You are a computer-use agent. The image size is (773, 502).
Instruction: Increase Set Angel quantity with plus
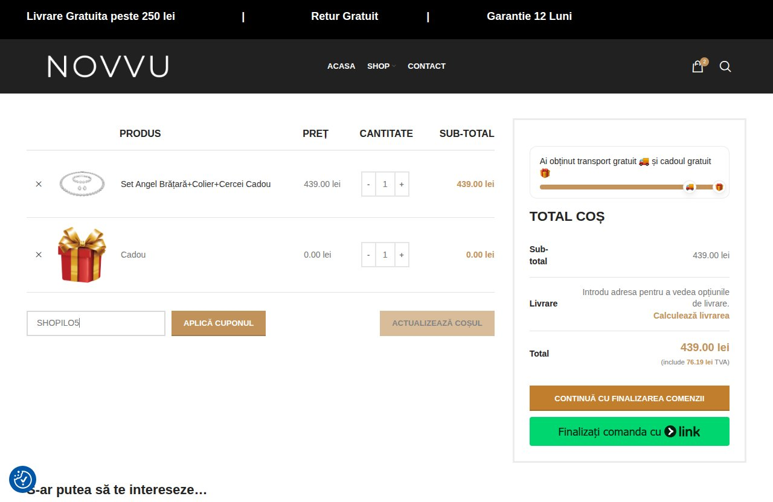[x=402, y=184]
